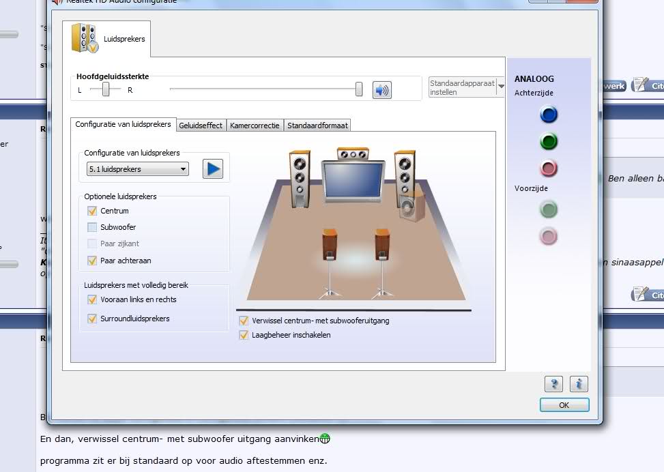
Task: Click the pink rear audio jack
Action: 548,168
